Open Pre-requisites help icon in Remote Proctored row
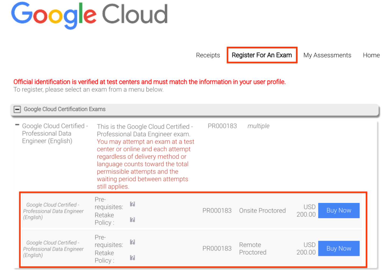Viewport: 385px width, 270px height. (x=132, y=242)
